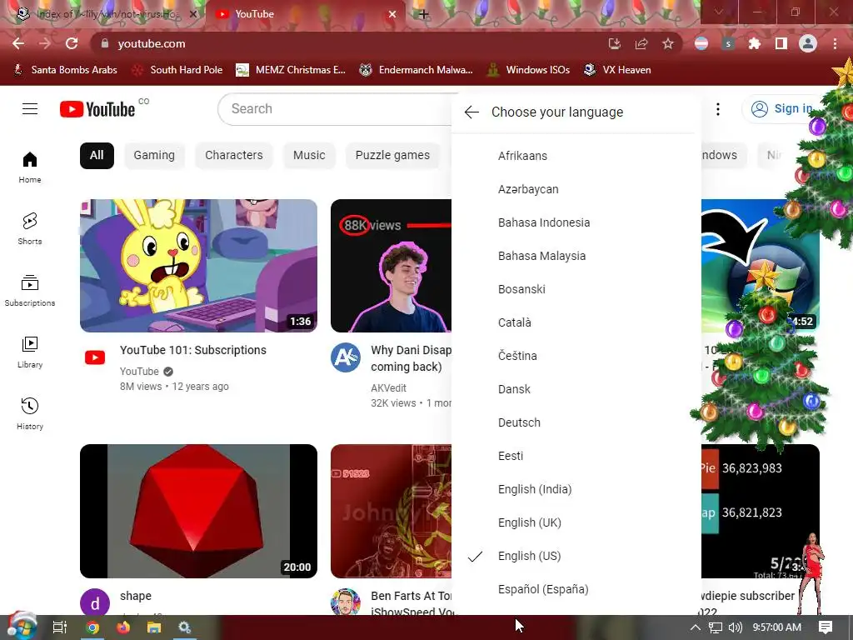
Task: Switch to the Index of browser tab
Action: (x=103, y=14)
